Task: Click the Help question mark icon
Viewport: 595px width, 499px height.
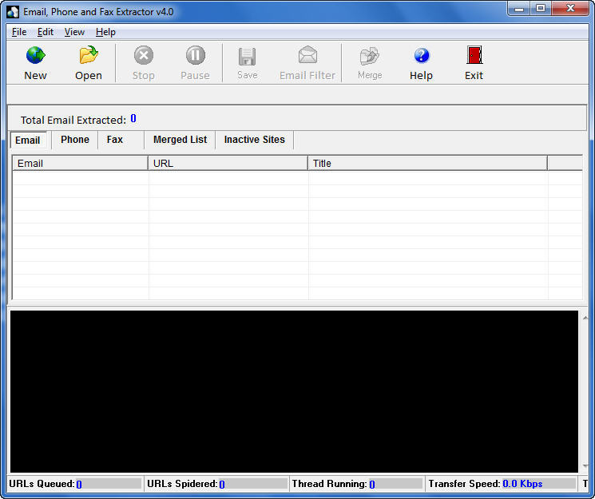Action: tap(421, 55)
